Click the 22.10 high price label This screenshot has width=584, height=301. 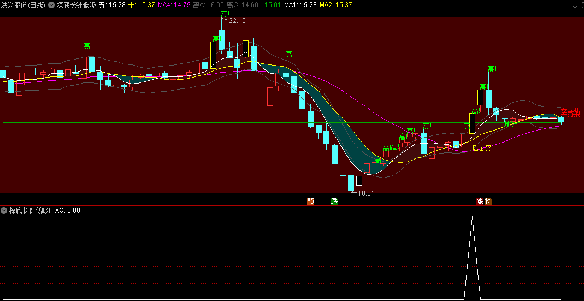(237, 21)
